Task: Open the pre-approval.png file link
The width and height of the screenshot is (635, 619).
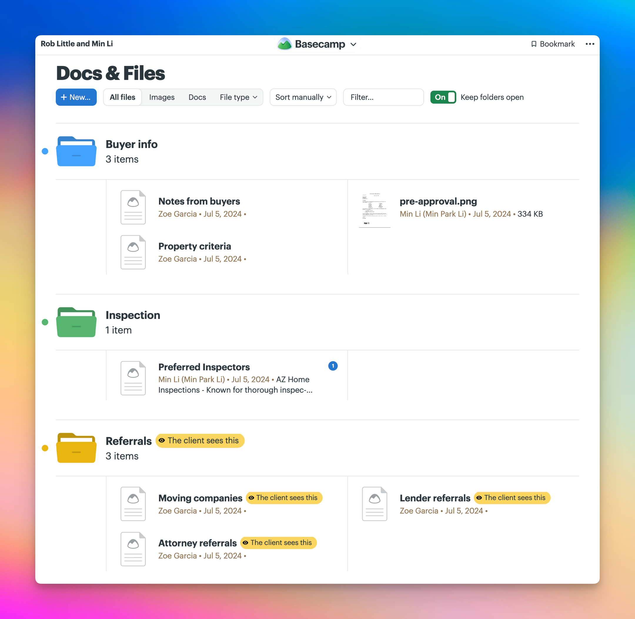Action: (x=438, y=201)
